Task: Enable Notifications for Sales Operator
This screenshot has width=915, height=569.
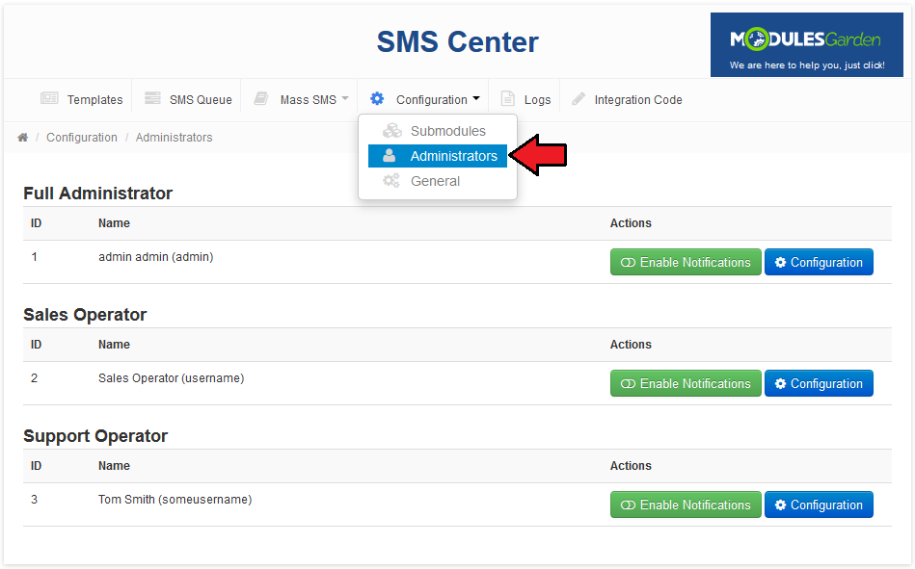Action: (x=686, y=383)
